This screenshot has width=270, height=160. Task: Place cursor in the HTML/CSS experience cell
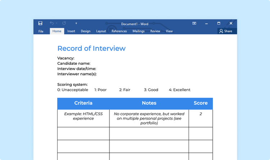(84, 116)
